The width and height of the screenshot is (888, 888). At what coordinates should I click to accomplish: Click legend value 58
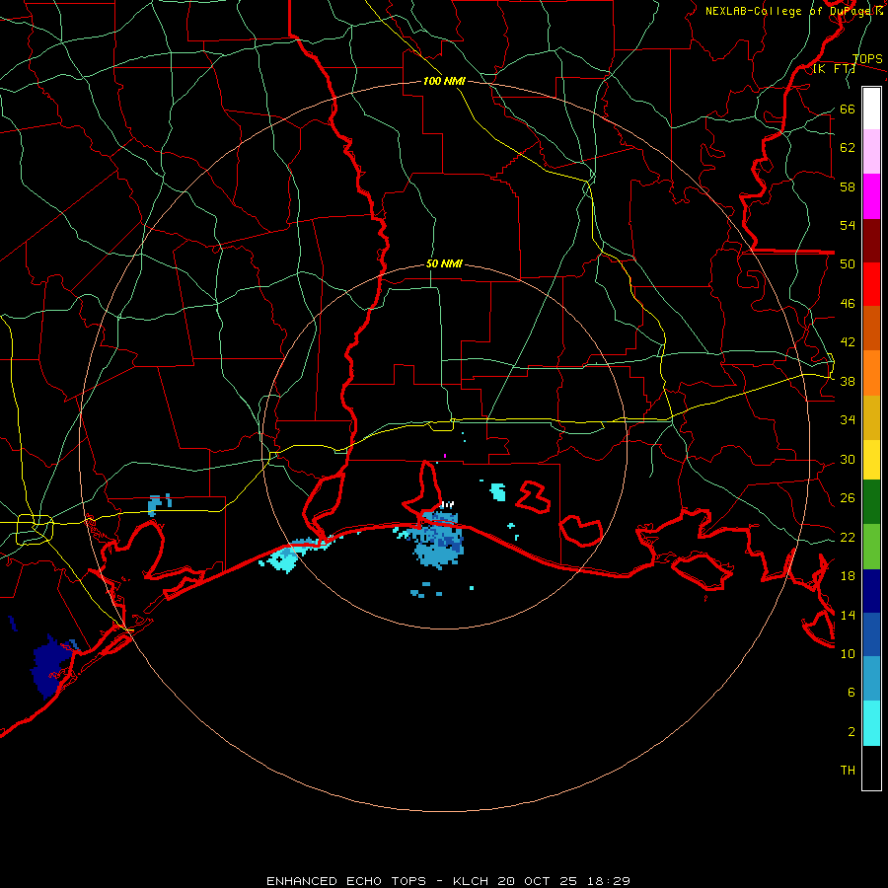[848, 186]
